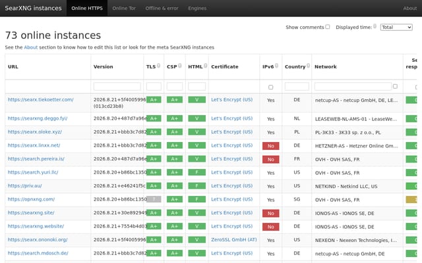Enable the Show comments checkbox
Image resolution: width=422 pixels, height=263 pixels.
click(328, 26)
